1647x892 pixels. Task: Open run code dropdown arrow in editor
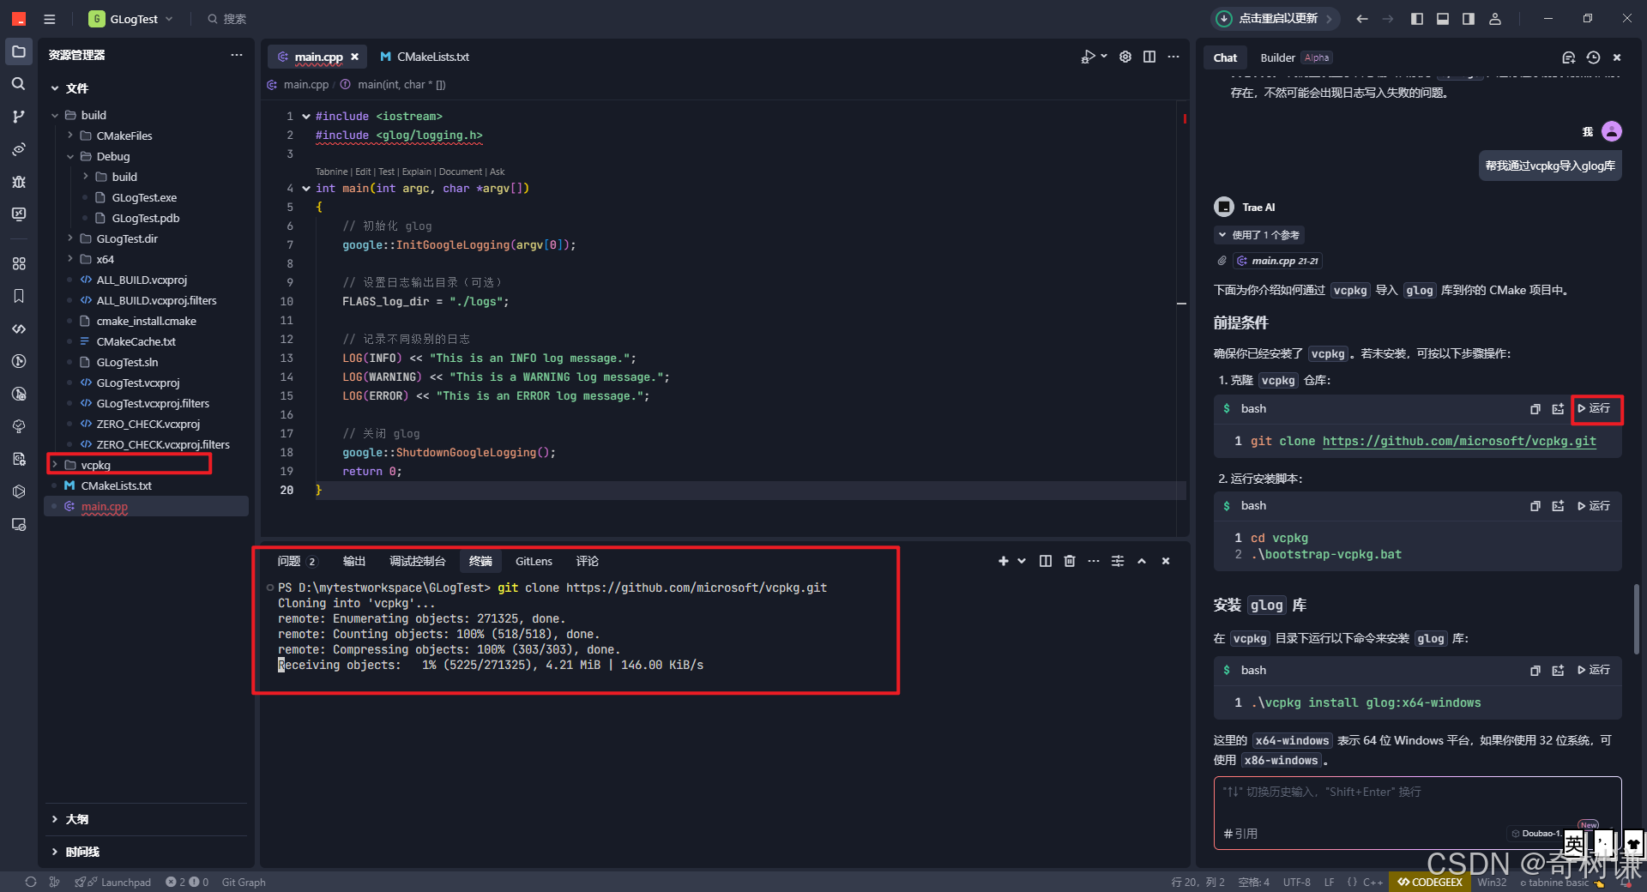(1104, 57)
